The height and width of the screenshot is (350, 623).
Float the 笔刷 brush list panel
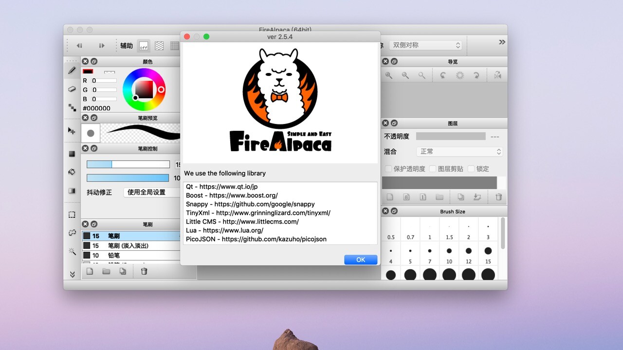(x=94, y=224)
